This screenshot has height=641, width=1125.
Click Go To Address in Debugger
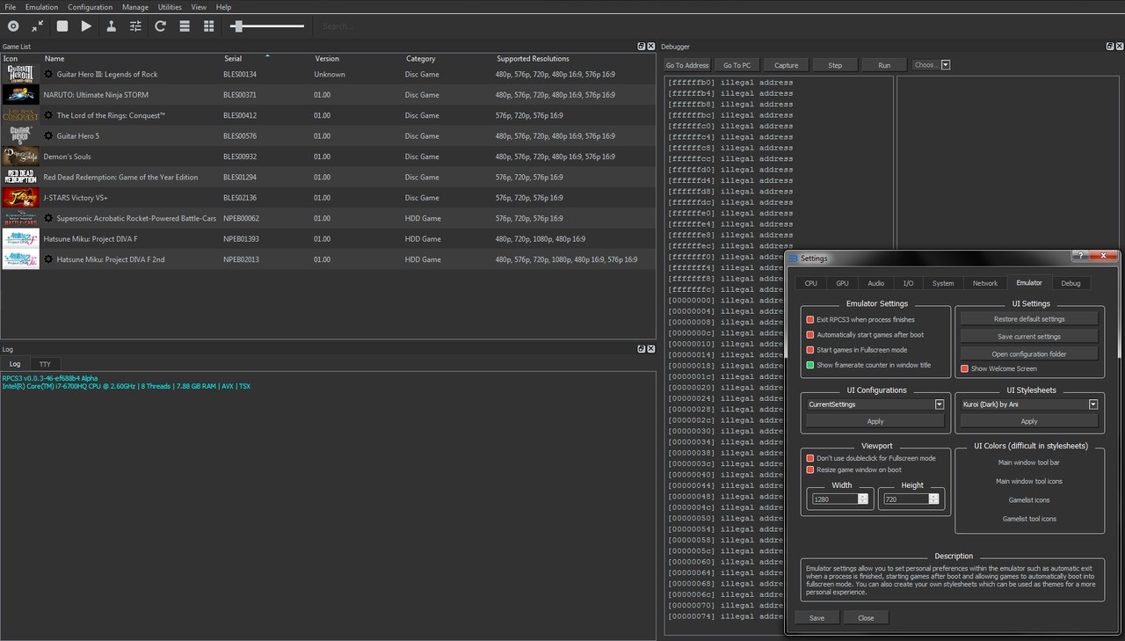(x=687, y=65)
